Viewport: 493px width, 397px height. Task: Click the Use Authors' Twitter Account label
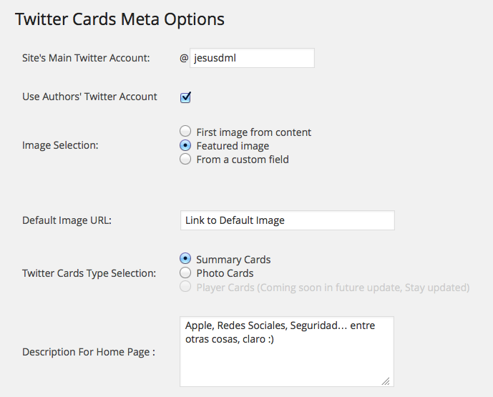tap(89, 97)
